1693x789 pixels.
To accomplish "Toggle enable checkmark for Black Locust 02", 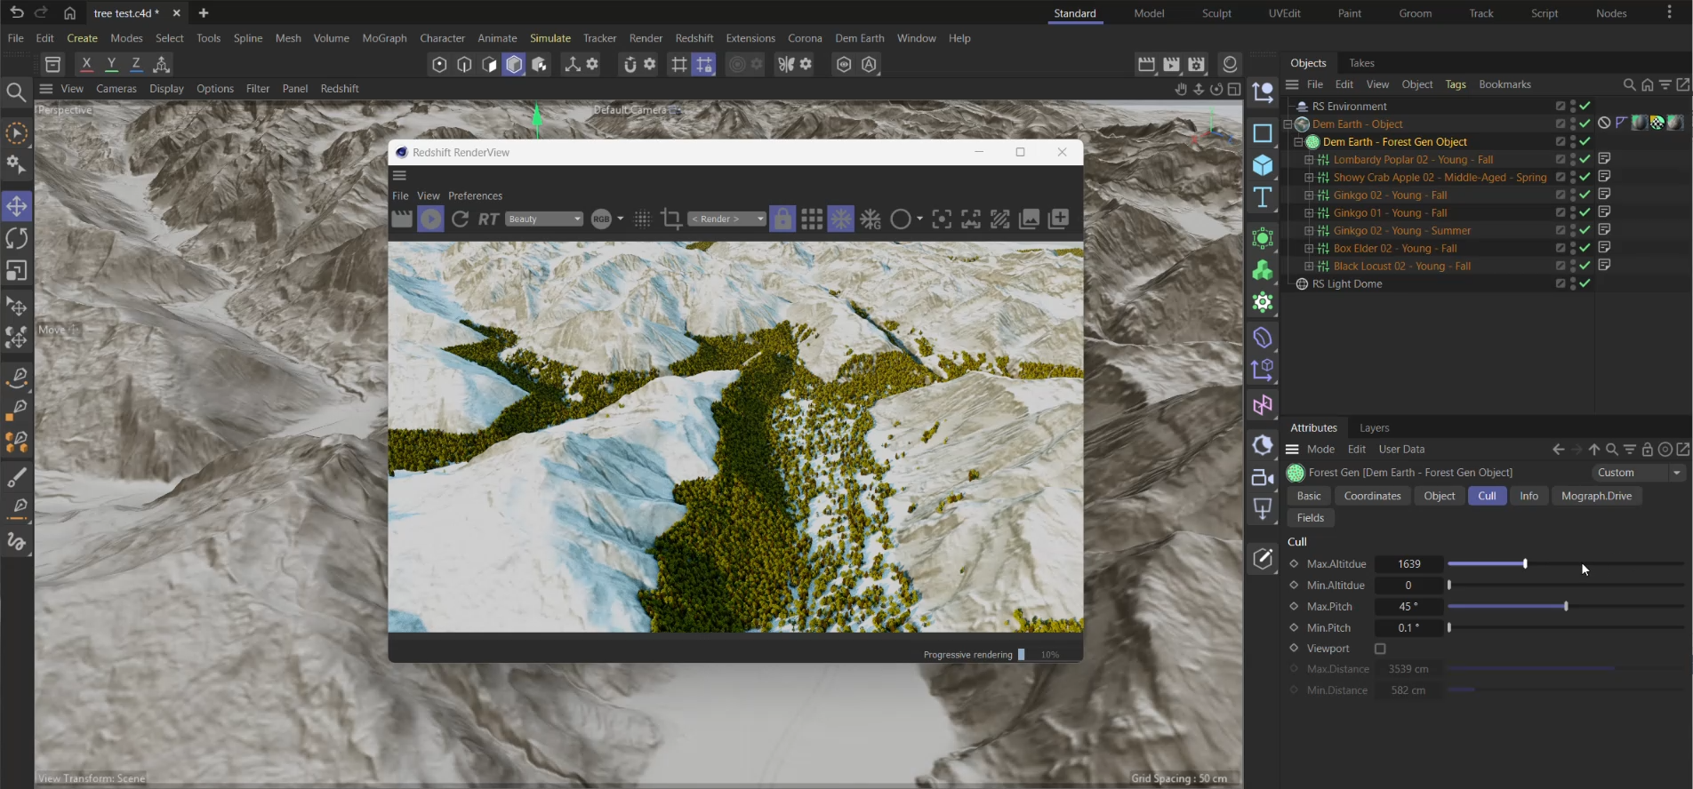I will (1585, 266).
